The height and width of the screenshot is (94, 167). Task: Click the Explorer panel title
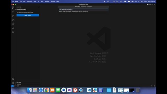[19, 7]
